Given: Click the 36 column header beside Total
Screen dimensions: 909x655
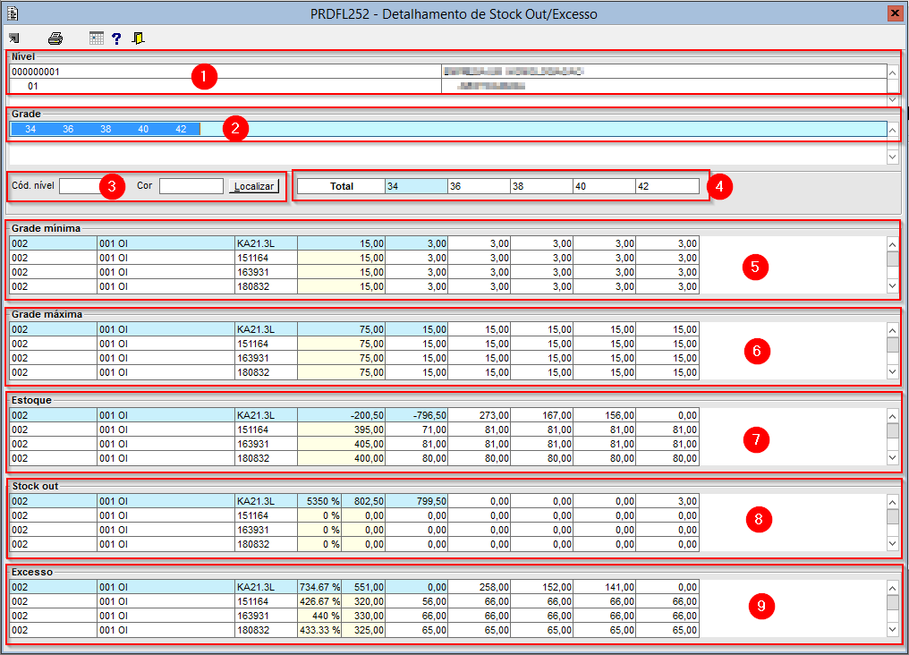Looking at the screenshot, I should click(x=479, y=186).
